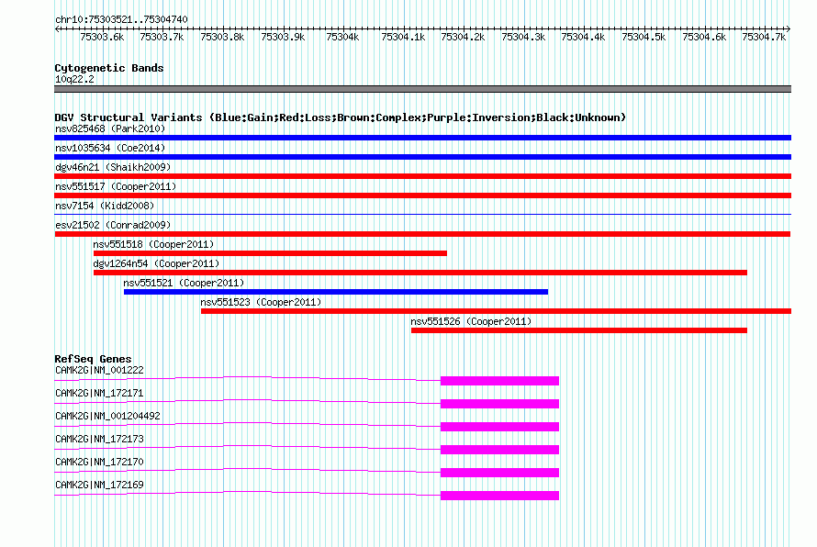Viewport: 817px width, 547px height.
Task: Click the 75303.8k ruler tick label
Action: click(222, 38)
